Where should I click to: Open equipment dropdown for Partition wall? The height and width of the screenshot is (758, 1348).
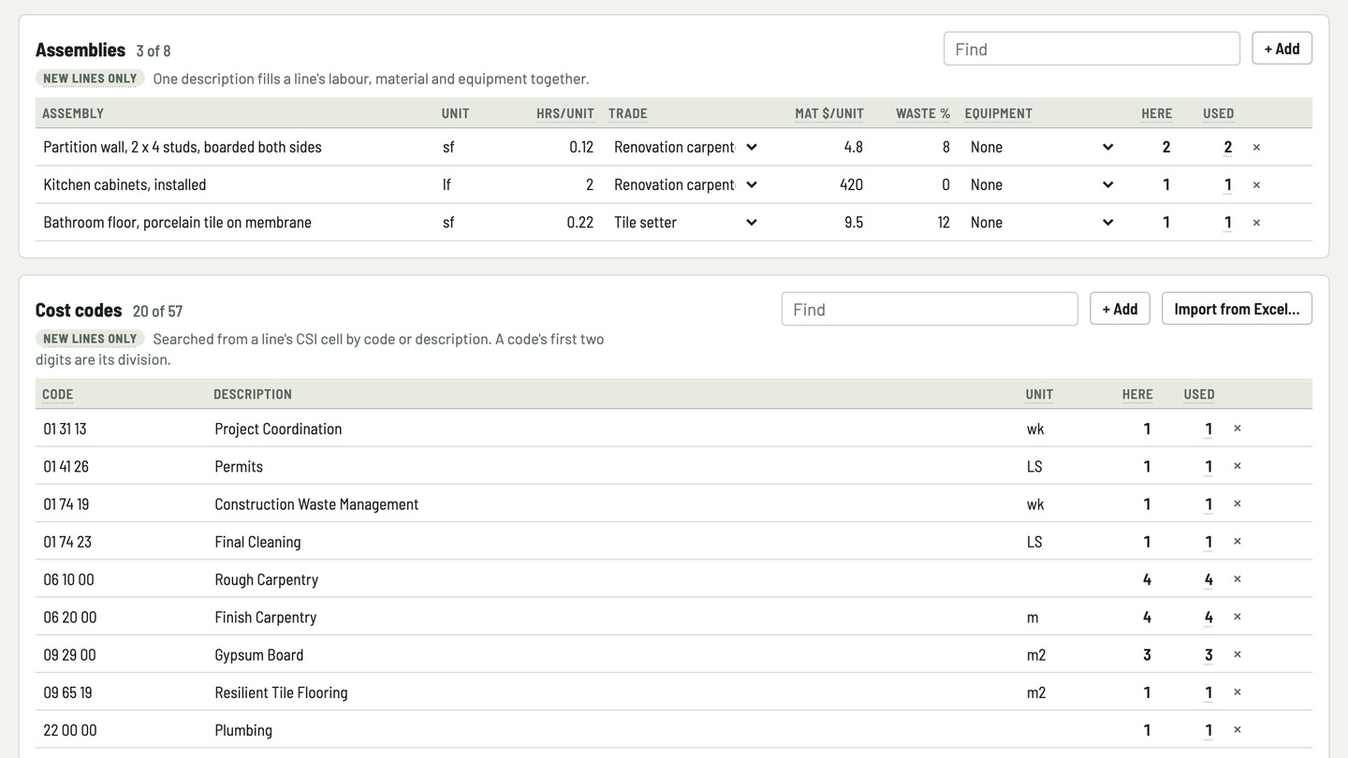[1042, 147]
